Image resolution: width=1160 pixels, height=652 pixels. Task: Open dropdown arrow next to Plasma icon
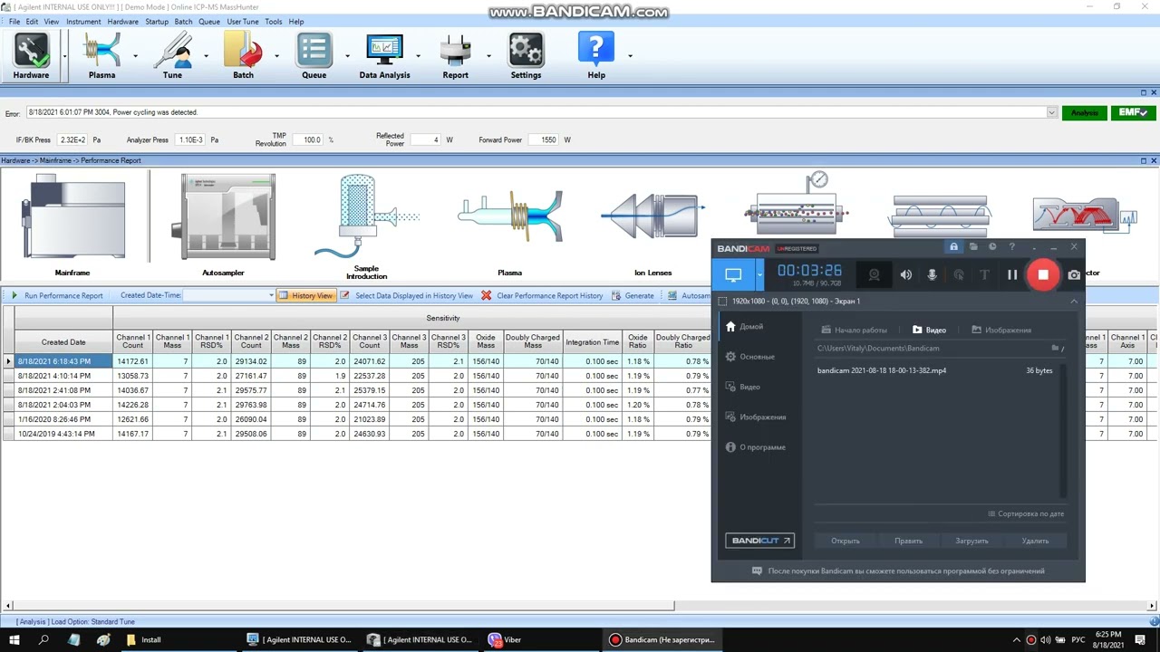(135, 56)
